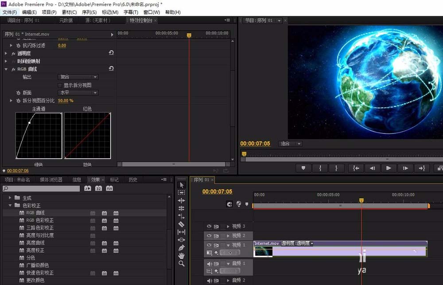Expand the 时间重映射 effect
Viewport: 443px width, 285px height.
tap(6, 61)
